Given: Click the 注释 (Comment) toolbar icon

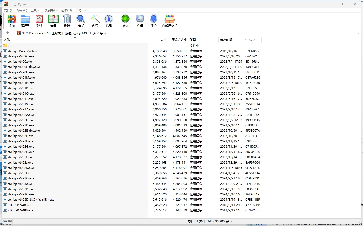Looking at the screenshot, I should click(x=140, y=19).
